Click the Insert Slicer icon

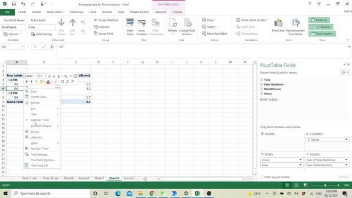pos(130,23)
